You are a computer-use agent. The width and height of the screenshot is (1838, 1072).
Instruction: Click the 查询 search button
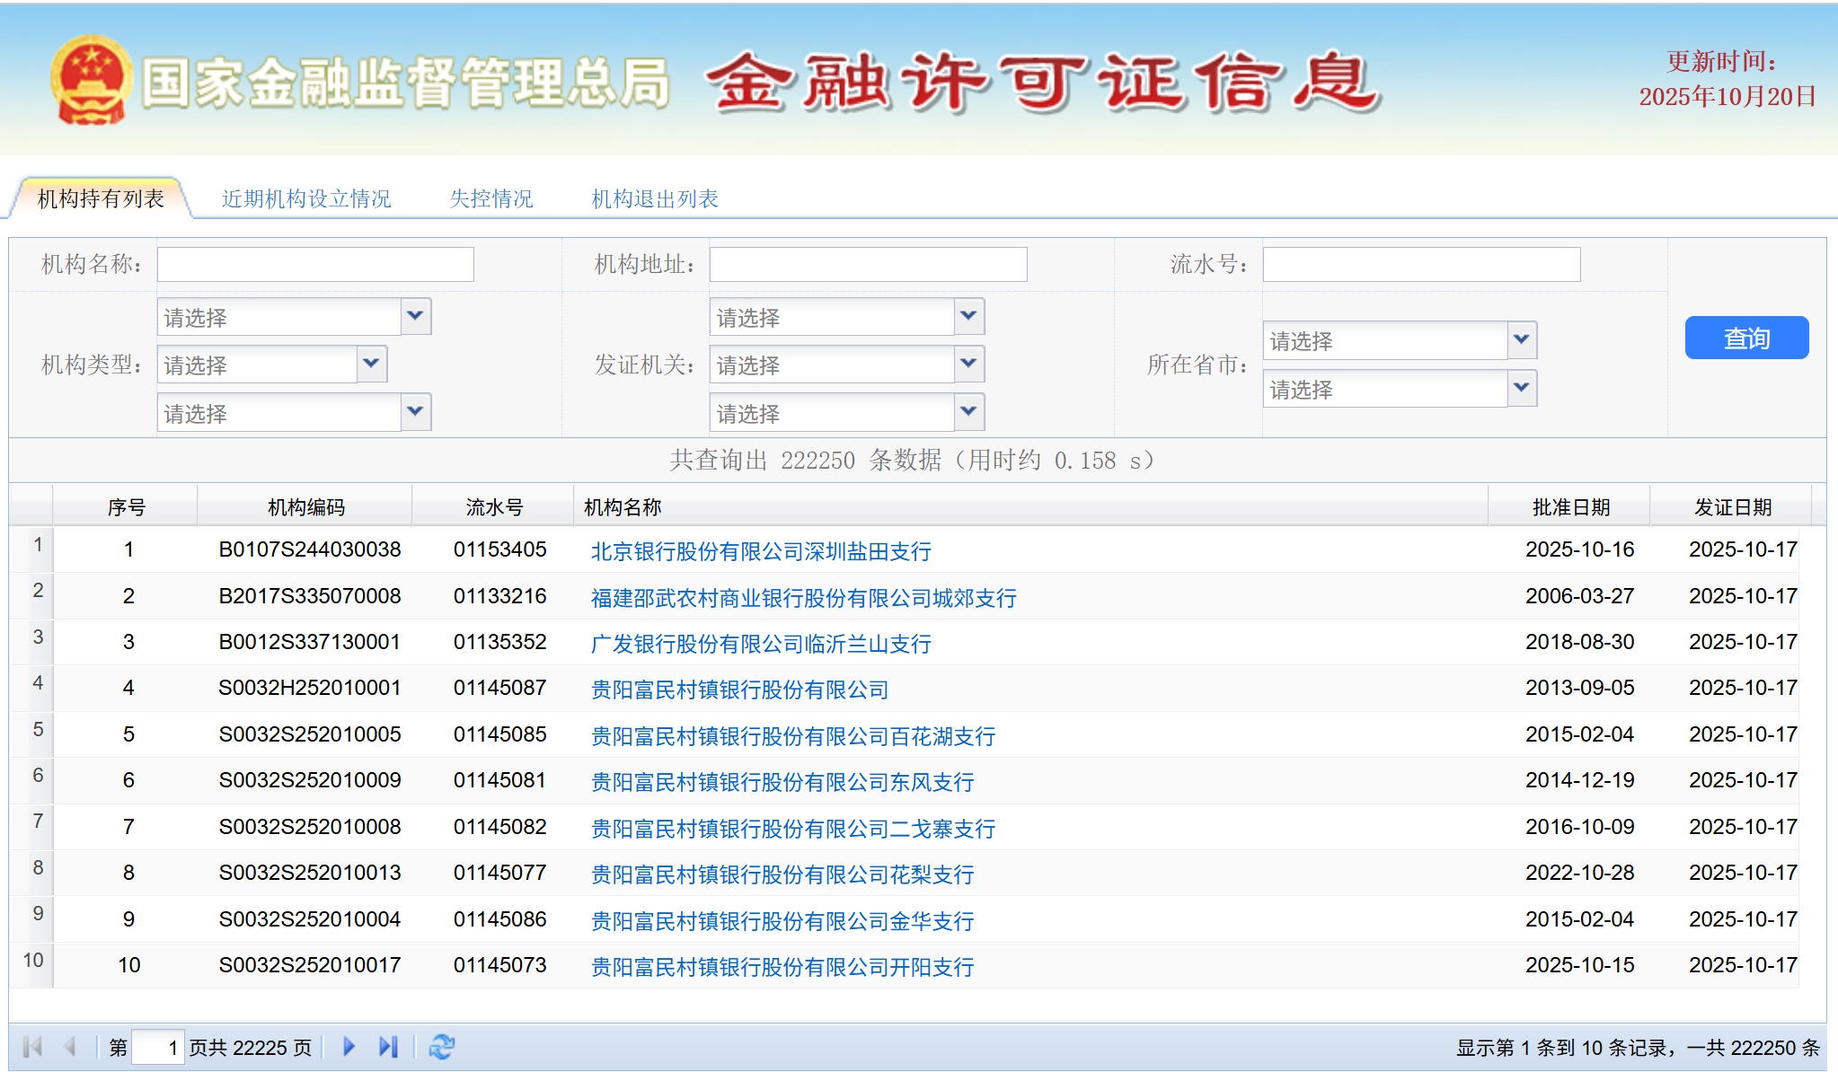click(1745, 338)
